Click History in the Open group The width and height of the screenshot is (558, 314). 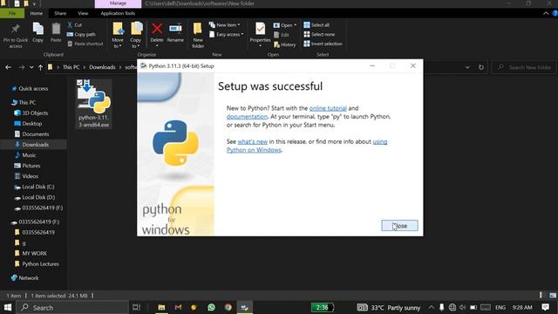(x=285, y=44)
